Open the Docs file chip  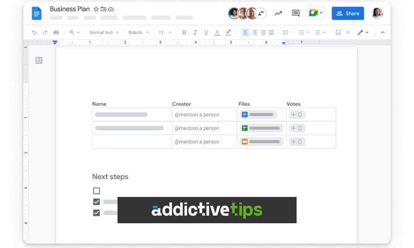258,114
